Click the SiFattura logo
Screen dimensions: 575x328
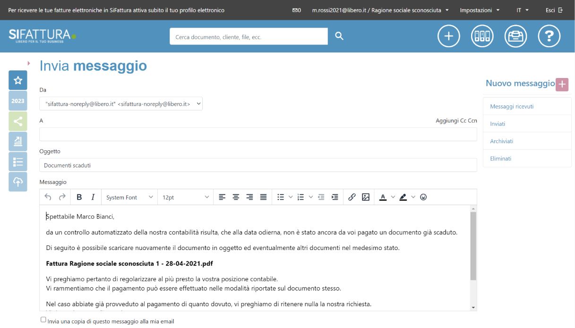click(42, 35)
